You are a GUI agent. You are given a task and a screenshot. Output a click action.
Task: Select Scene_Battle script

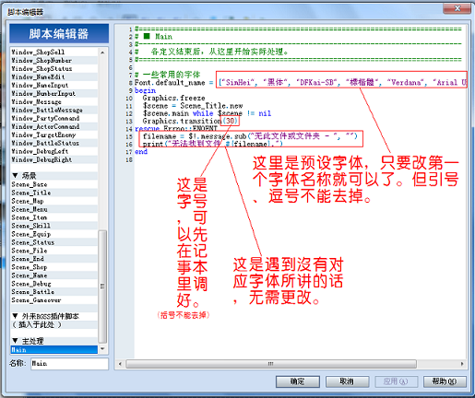point(54,292)
